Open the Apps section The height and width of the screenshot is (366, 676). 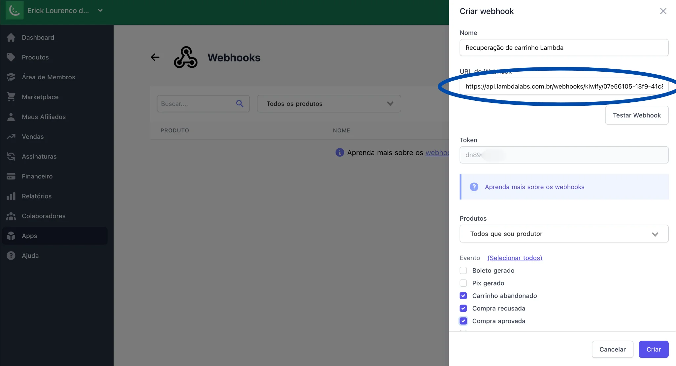click(29, 236)
